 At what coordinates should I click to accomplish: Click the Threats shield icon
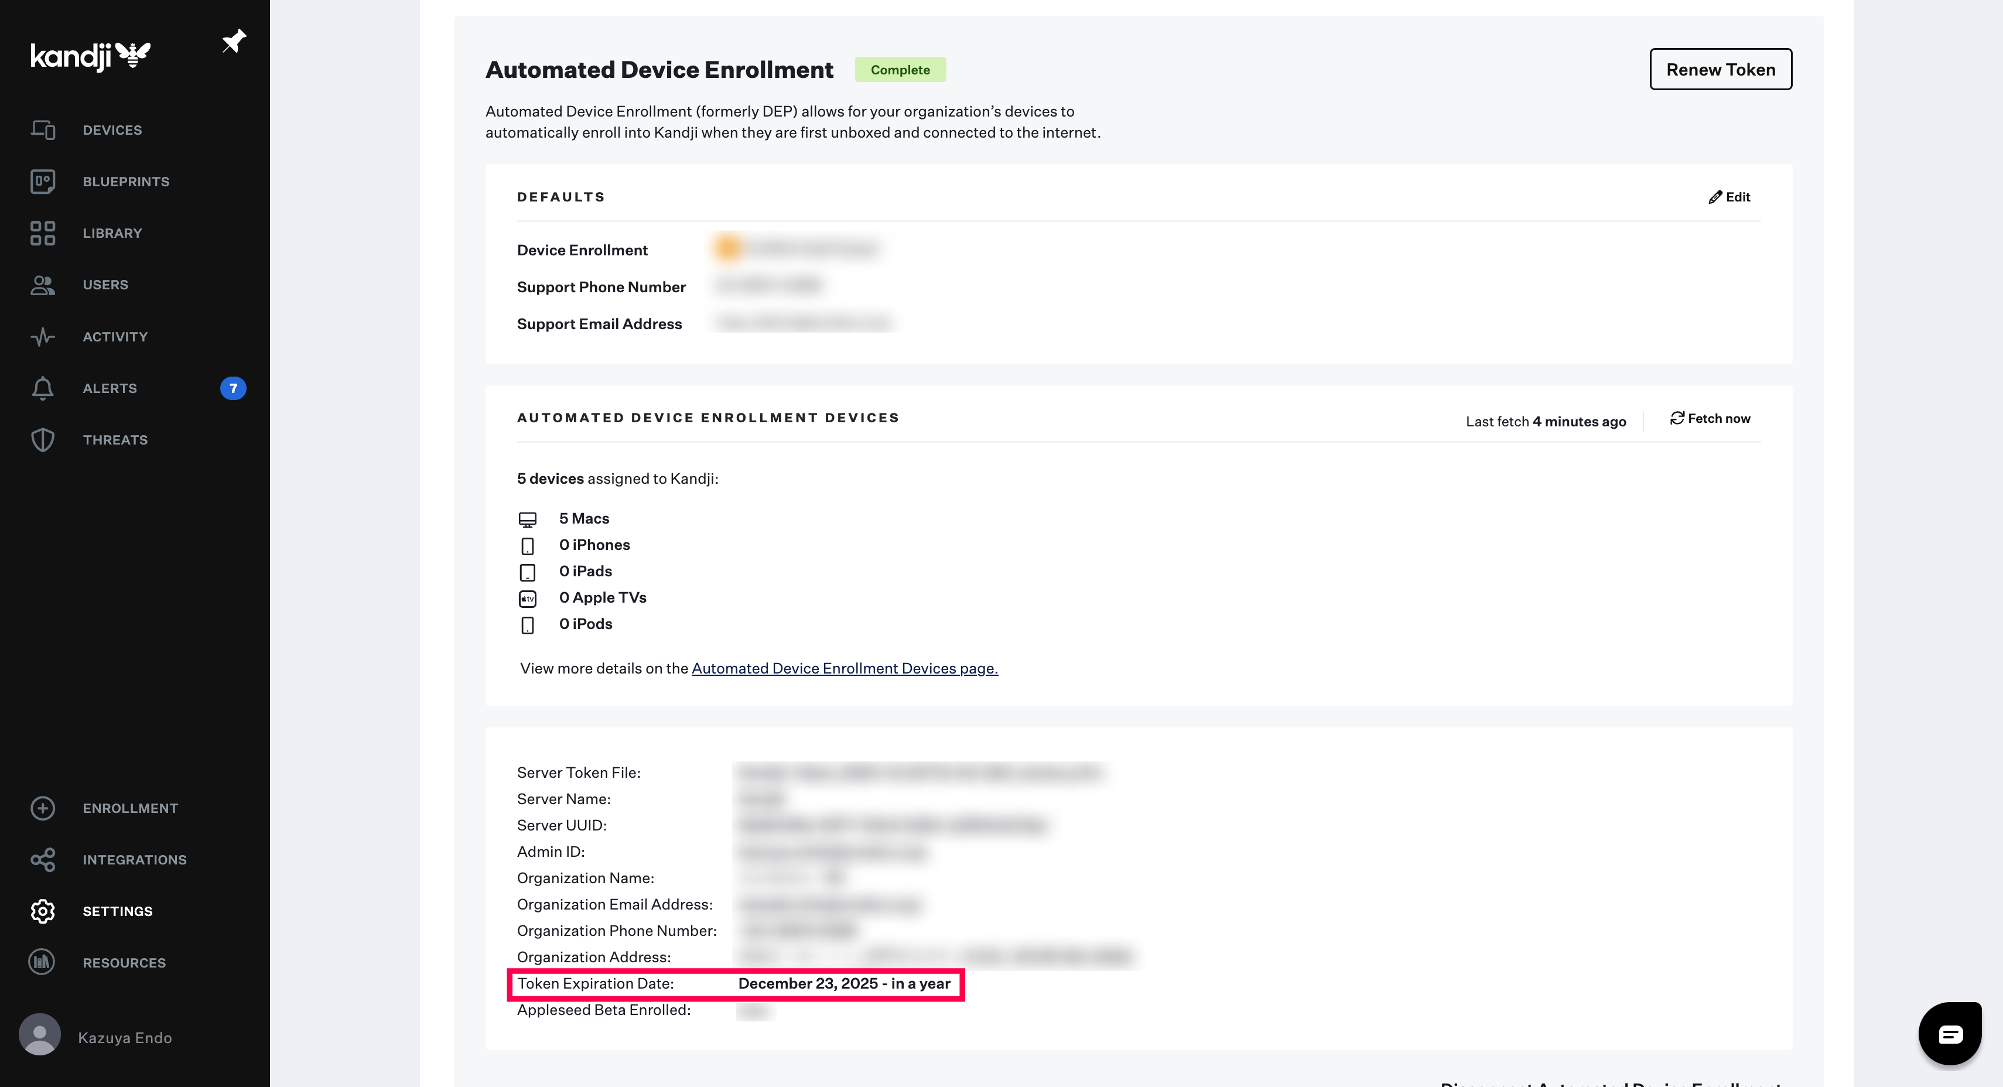(x=43, y=440)
